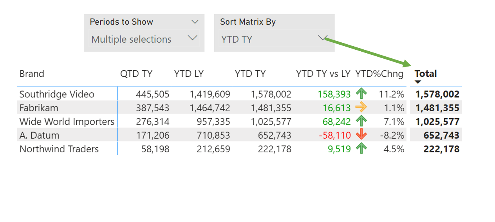
Task: Open the Sort Matrix By YTD TY dropdown
Action: tap(274, 39)
